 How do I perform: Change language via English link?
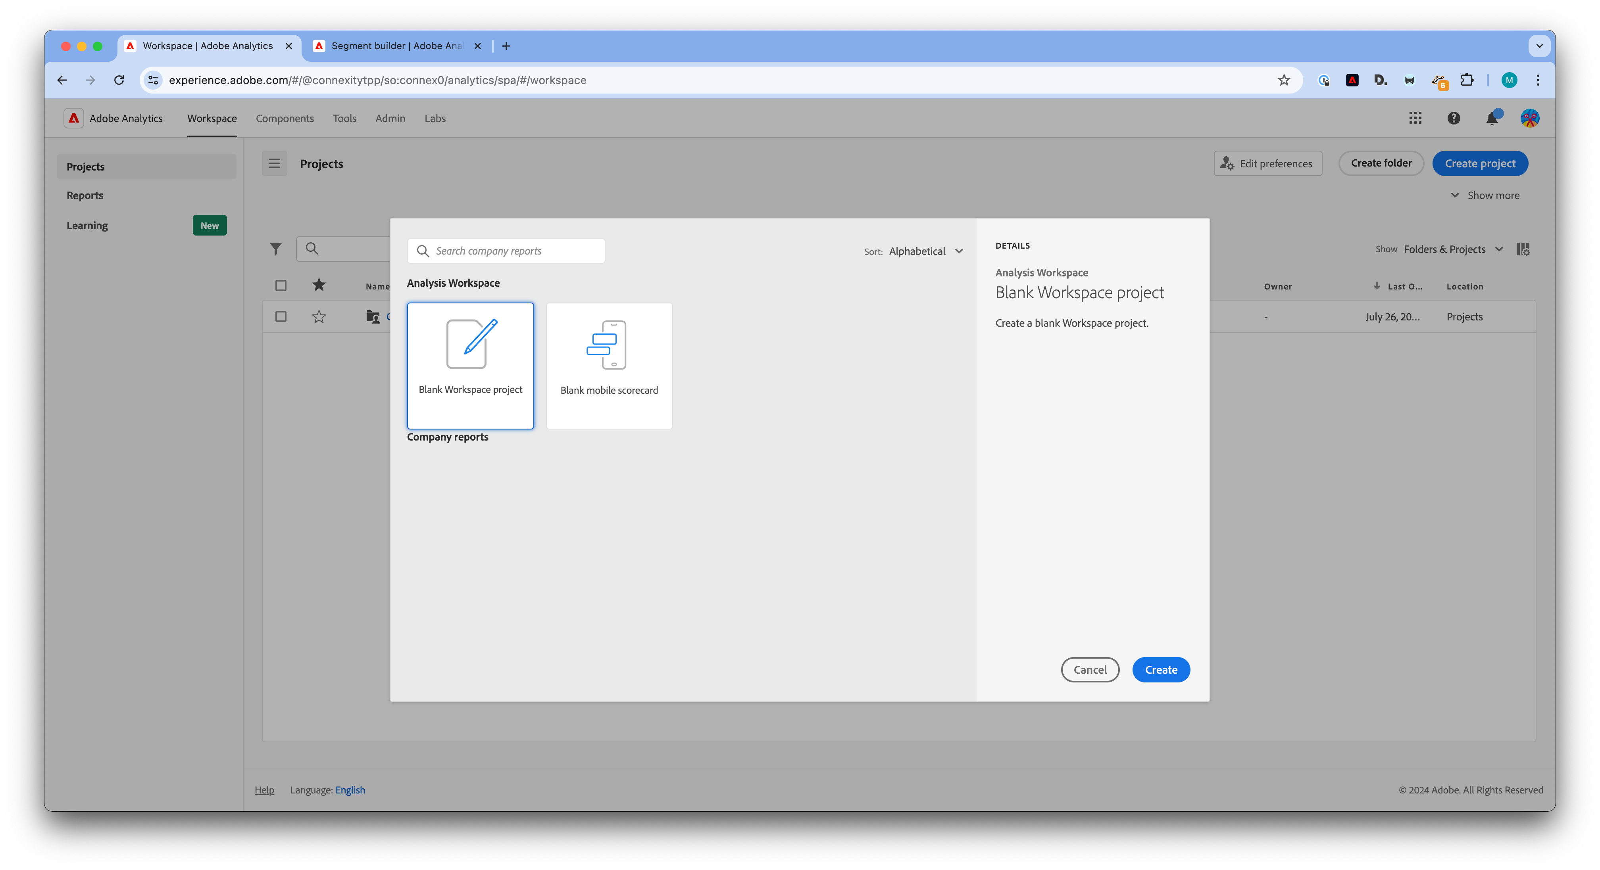click(350, 790)
